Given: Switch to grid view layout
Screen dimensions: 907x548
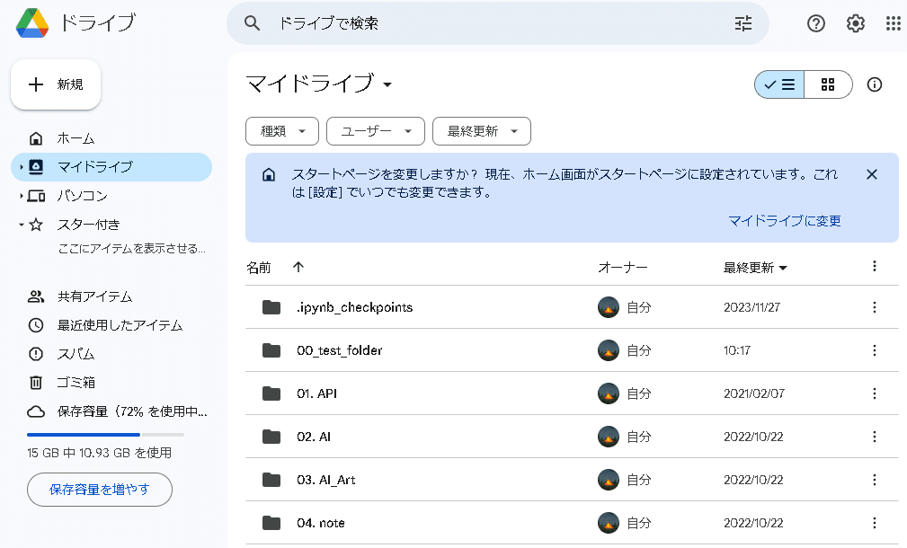Looking at the screenshot, I should (827, 84).
